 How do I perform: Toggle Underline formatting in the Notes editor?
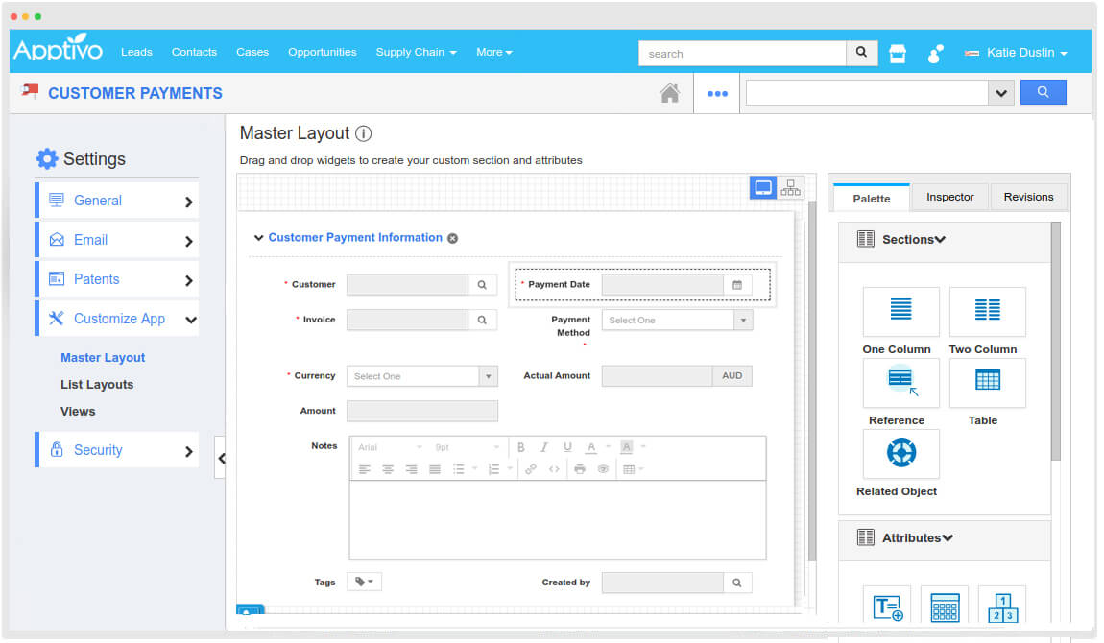tap(567, 446)
